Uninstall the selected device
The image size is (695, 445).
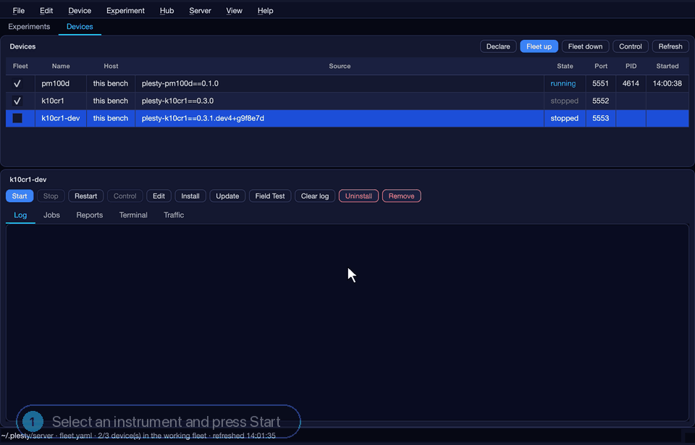point(358,196)
